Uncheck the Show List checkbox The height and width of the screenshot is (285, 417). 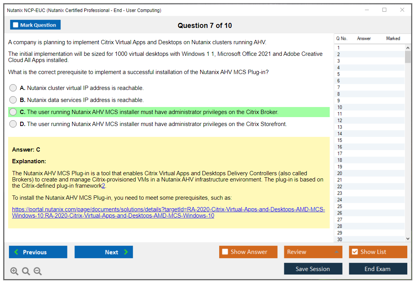tap(355, 252)
